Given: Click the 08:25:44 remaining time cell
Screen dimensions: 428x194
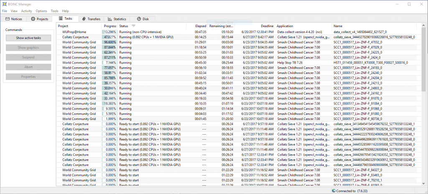Looking at the screenshot, I should 227,63.
